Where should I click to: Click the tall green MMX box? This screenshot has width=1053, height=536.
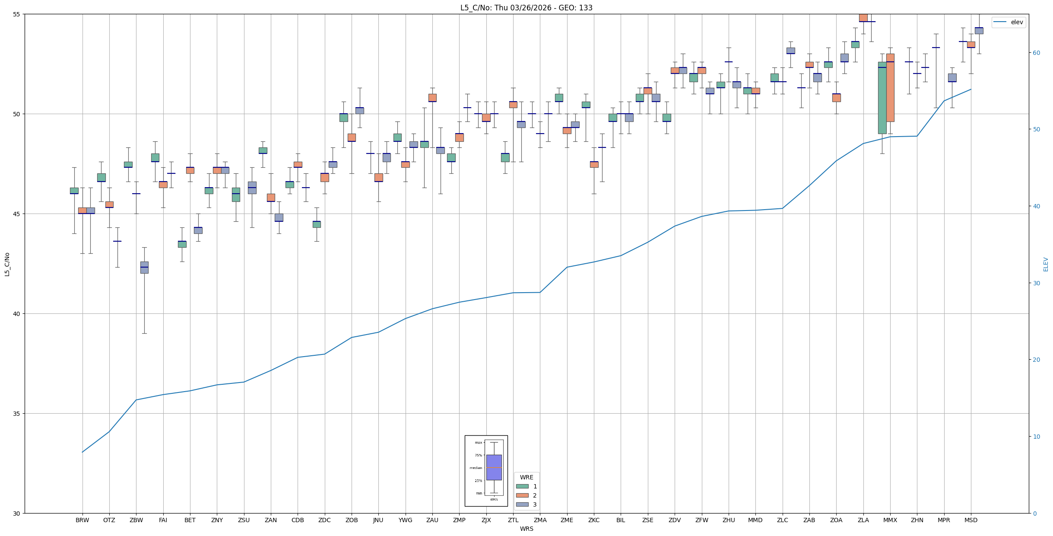click(x=882, y=98)
